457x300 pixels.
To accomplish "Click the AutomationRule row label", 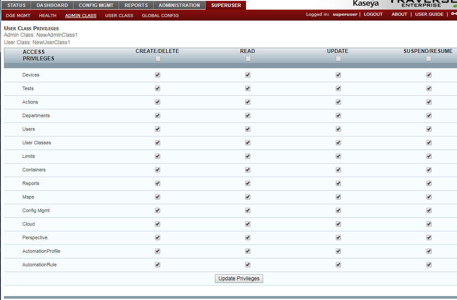I will [x=39, y=265].
